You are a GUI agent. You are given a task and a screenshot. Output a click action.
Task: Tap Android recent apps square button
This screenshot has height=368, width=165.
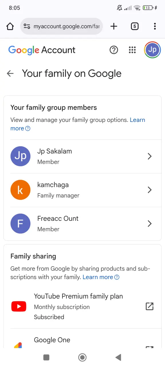tap(46, 357)
